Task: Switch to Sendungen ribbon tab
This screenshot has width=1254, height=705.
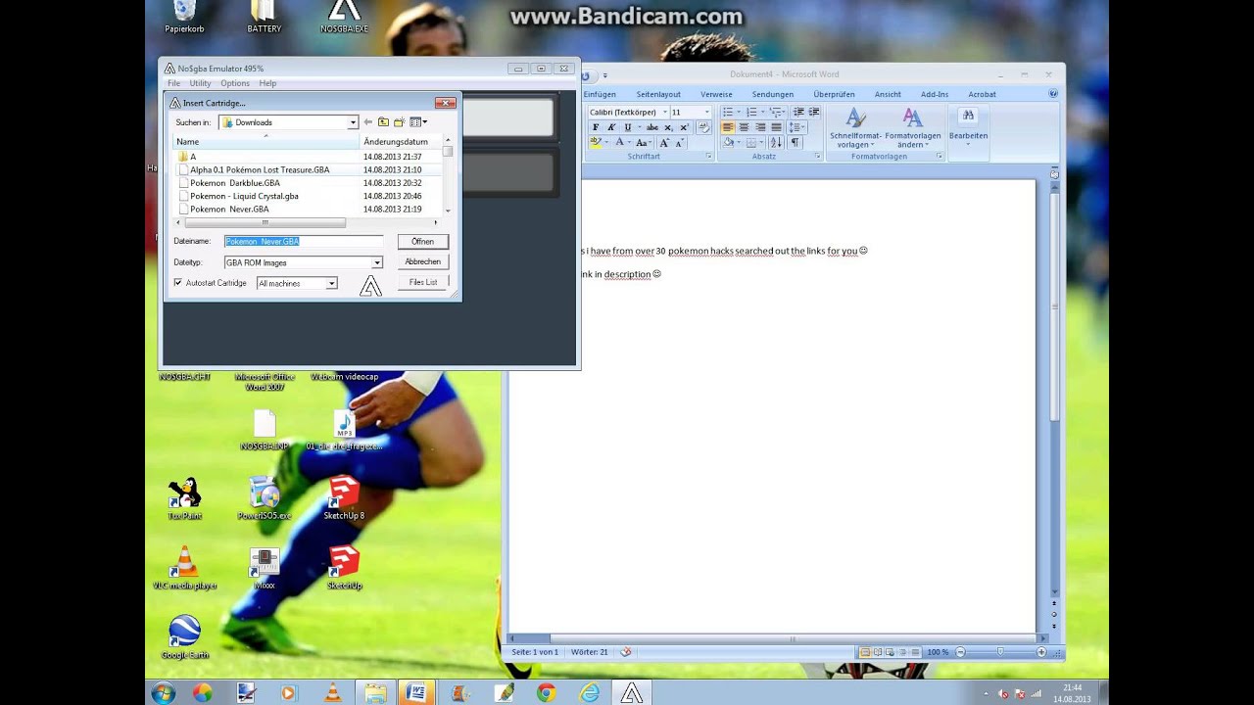Action: 773,94
